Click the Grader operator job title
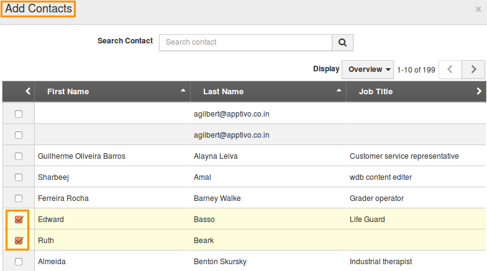Viewport: 487px width, 271px height. click(376, 198)
